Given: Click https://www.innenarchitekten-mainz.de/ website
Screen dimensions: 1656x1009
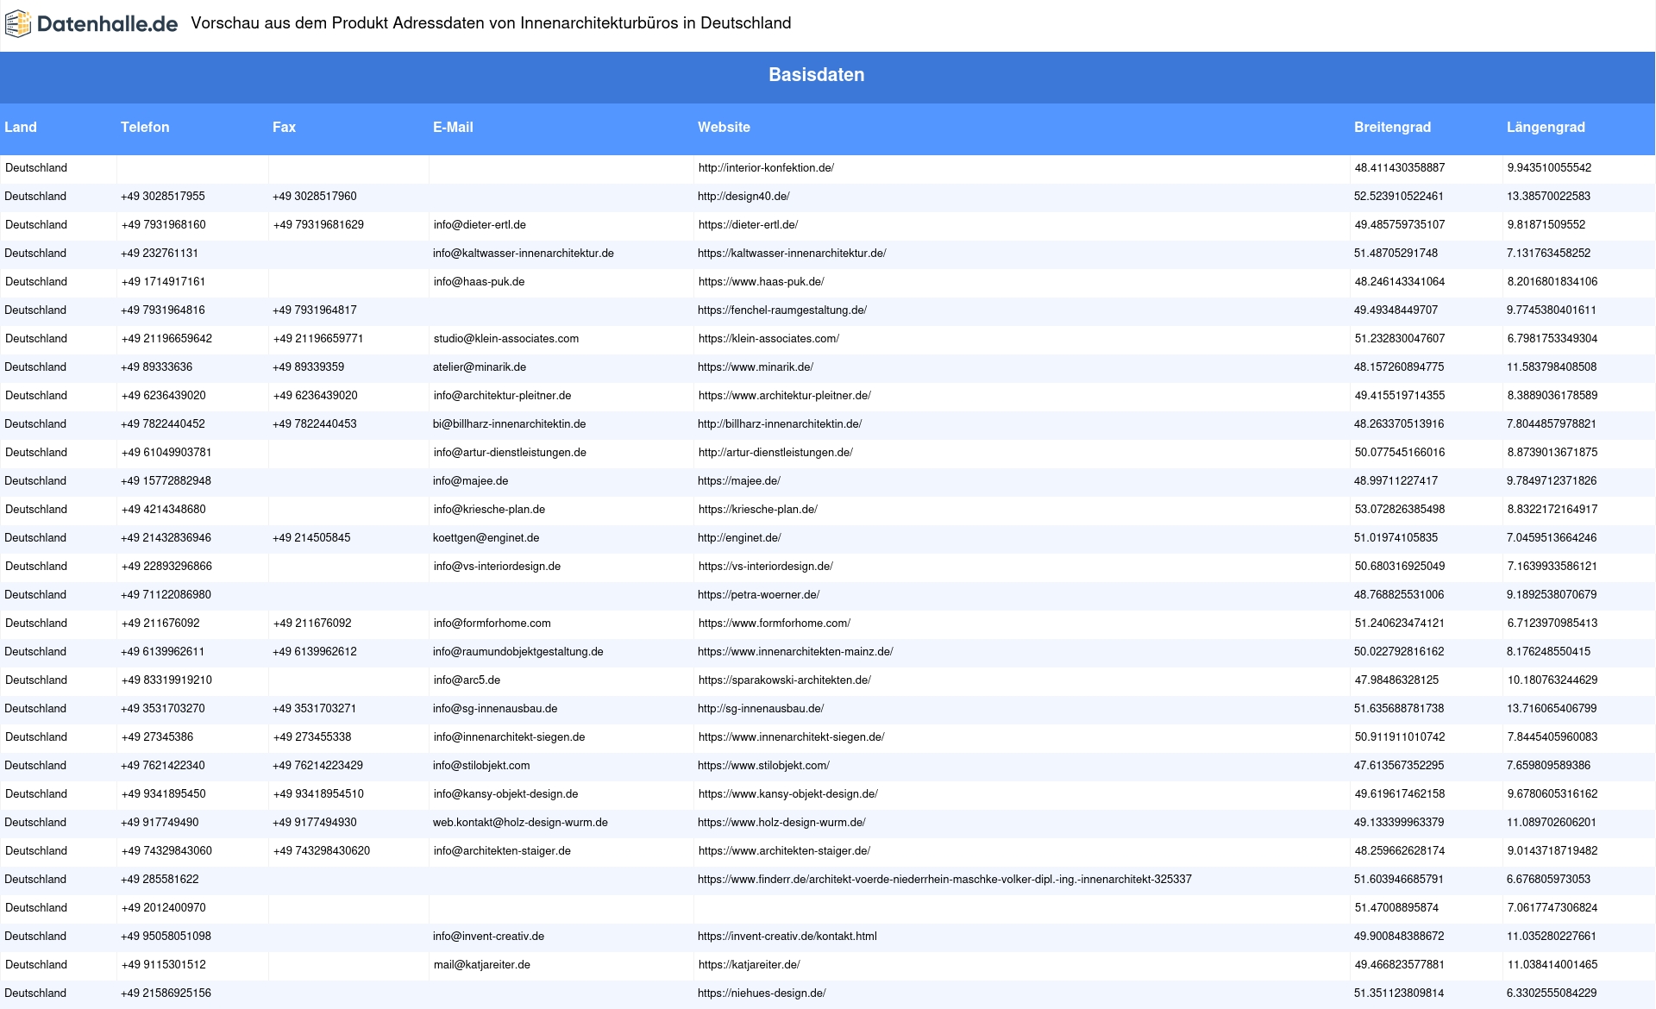Looking at the screenshot, I should pyautogui.click(x=795, y=652).
